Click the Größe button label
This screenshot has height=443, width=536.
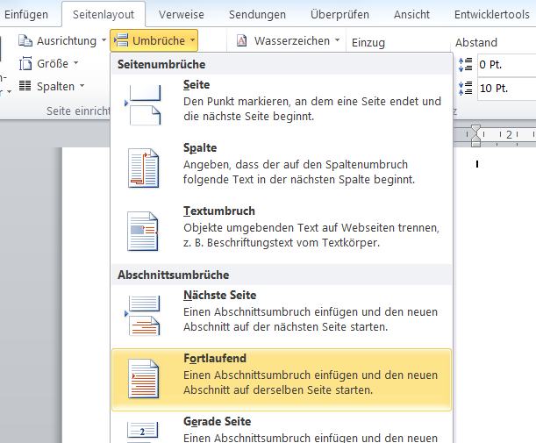tap(53, 63)
